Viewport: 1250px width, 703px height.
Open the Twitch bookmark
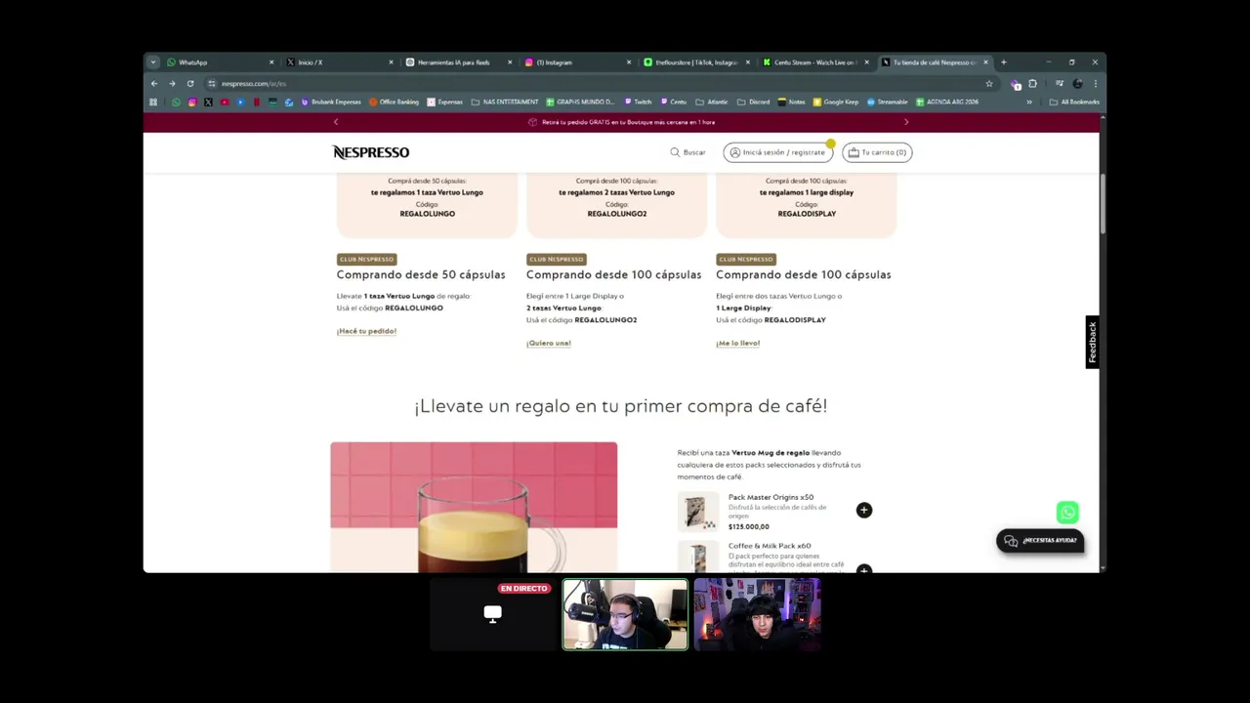638,102
